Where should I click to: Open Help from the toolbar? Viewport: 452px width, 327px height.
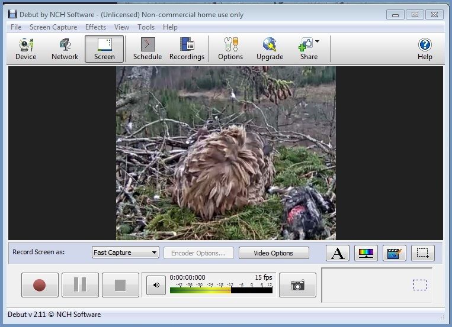(x=425, y=49)
